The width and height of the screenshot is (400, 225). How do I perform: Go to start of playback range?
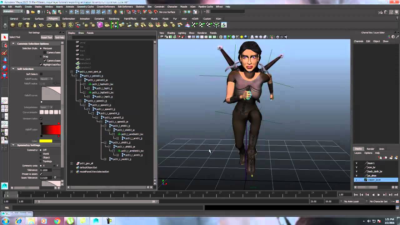tap(356, 195)
